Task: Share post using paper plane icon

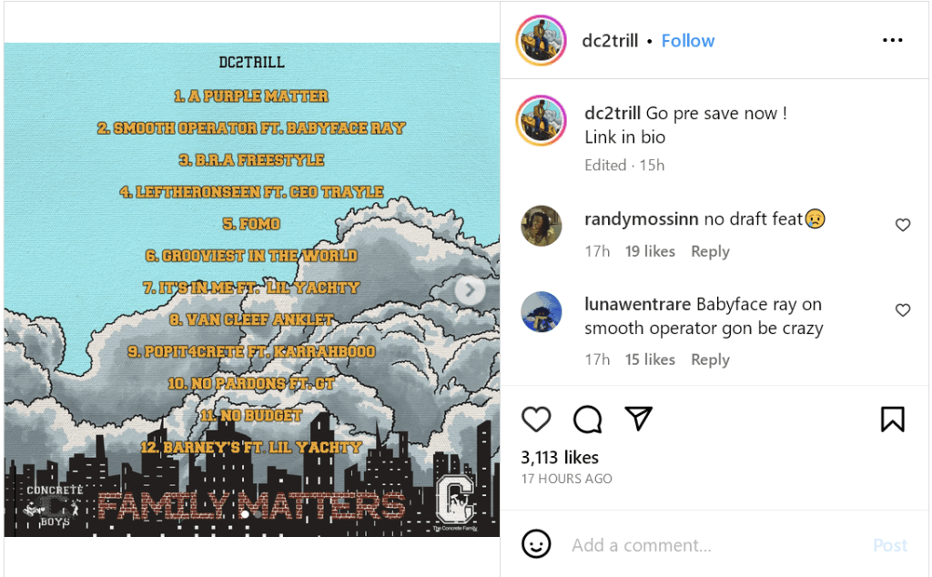Action: [x=639, y=419]
